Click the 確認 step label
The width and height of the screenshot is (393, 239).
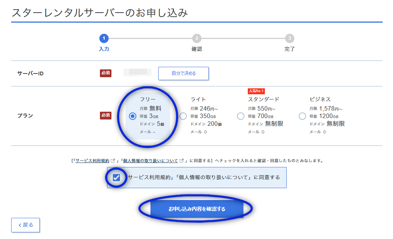197,49
